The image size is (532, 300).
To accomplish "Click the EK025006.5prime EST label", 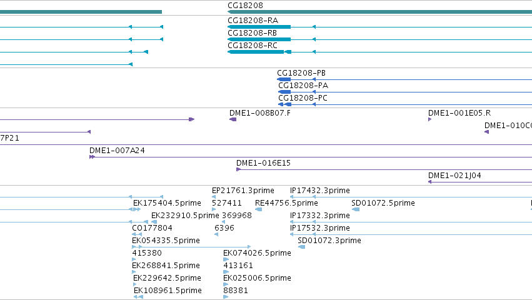I will coord(257,278).
